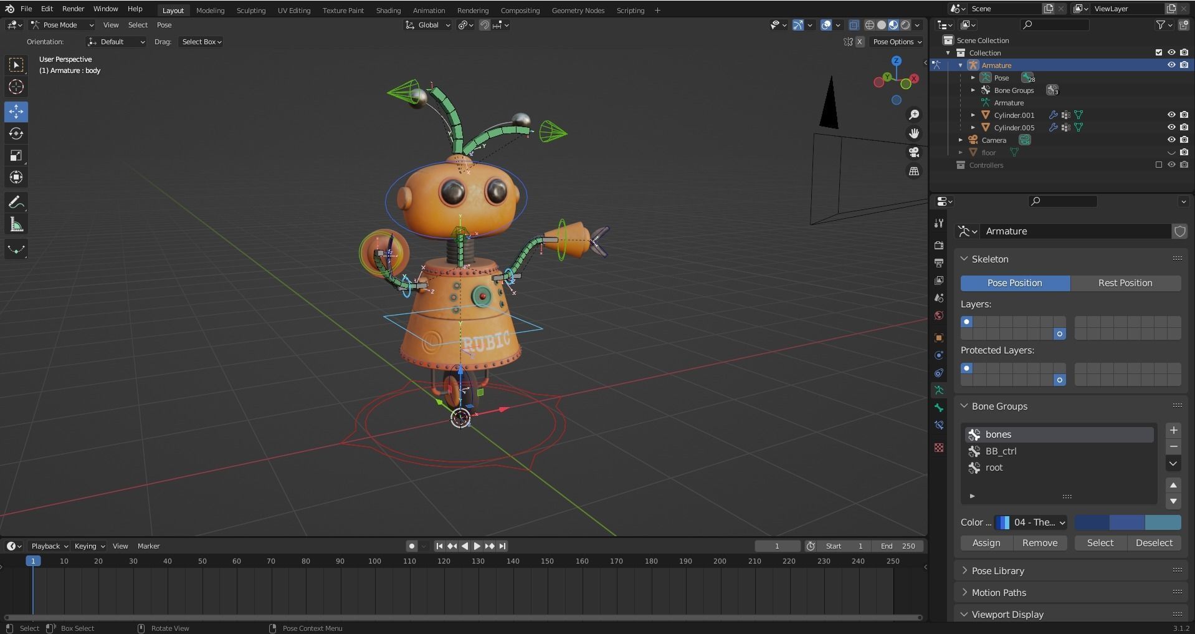Hide Cylinder.001 in viewport
The width and height of the screenshot is (1195, 634).
point(1171,115)
